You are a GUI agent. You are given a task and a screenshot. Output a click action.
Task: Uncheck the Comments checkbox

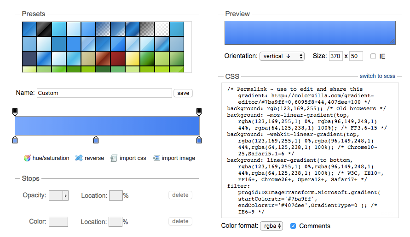(x=293, y=226)
